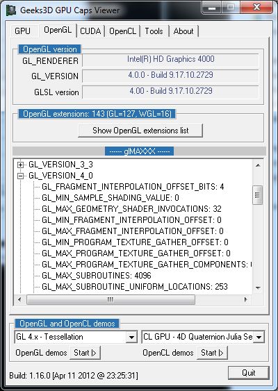Open the CUDA tab
278x391 pixels.
(90, 31)
